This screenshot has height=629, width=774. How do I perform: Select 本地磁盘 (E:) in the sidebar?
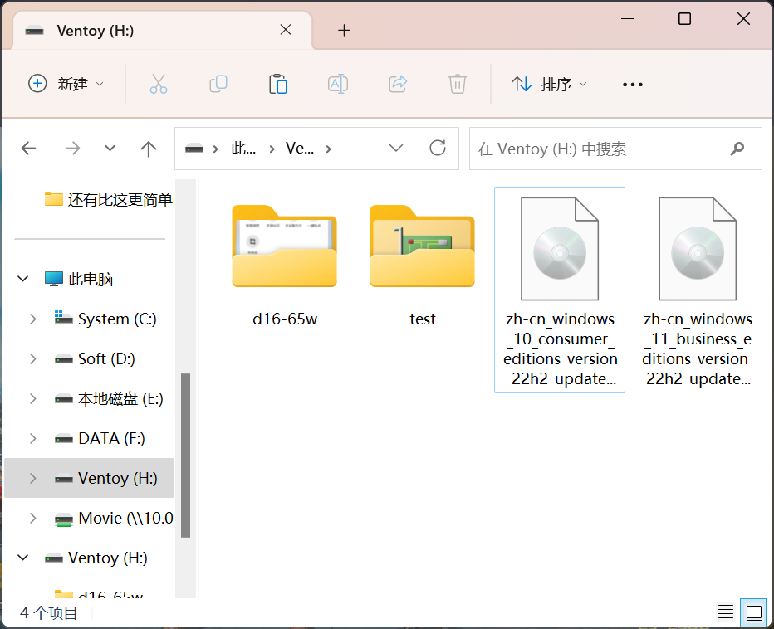pyautogui.click(x=120, y=398)
